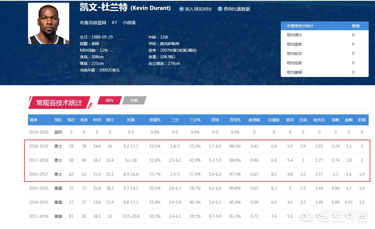Select the 2015-2016 season row label
The image size is (375, 229).
(38, 188)
